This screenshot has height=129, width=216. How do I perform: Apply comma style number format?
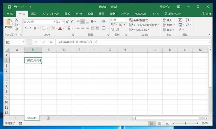[x=125, y=25]
